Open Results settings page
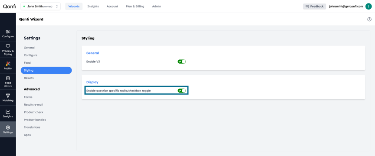Screen dimensions: 375x156 29,78
